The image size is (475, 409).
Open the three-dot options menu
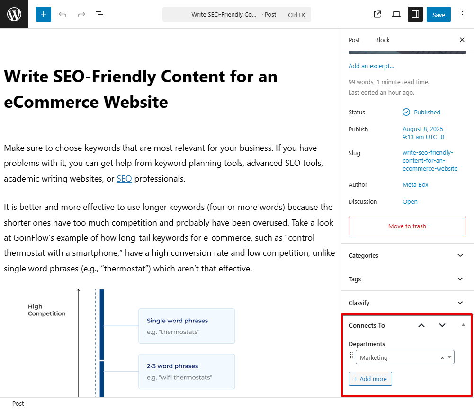[462, 14]
